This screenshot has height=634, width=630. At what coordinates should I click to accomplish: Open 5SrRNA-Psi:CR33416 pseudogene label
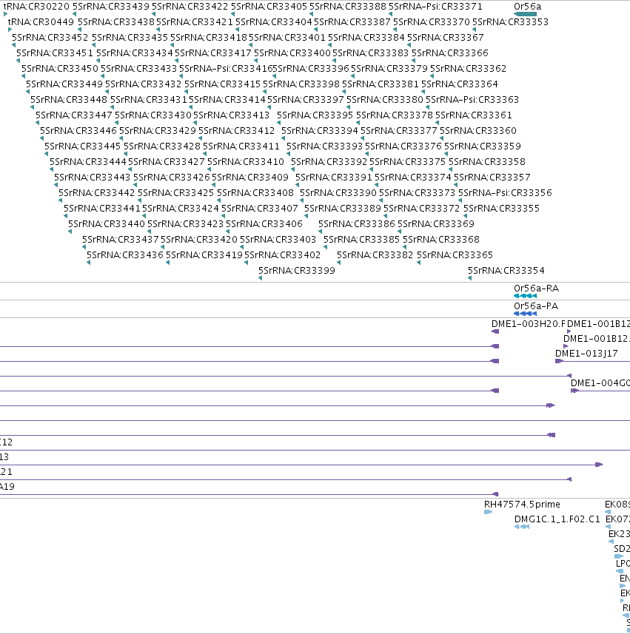[x=226, y=69]
